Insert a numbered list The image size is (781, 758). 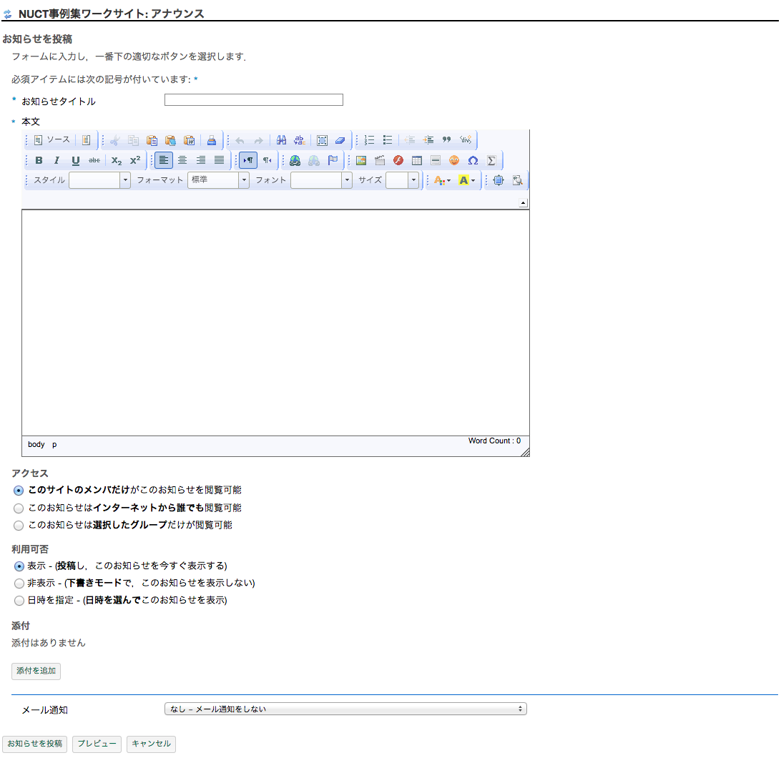(x=369, y=140)
